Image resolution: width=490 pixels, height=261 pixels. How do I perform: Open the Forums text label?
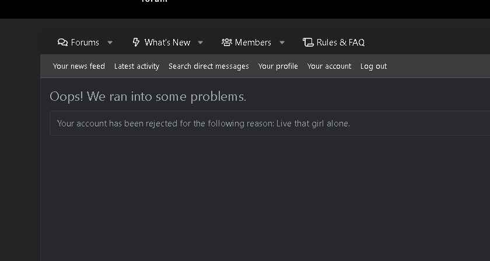[85, 43]
